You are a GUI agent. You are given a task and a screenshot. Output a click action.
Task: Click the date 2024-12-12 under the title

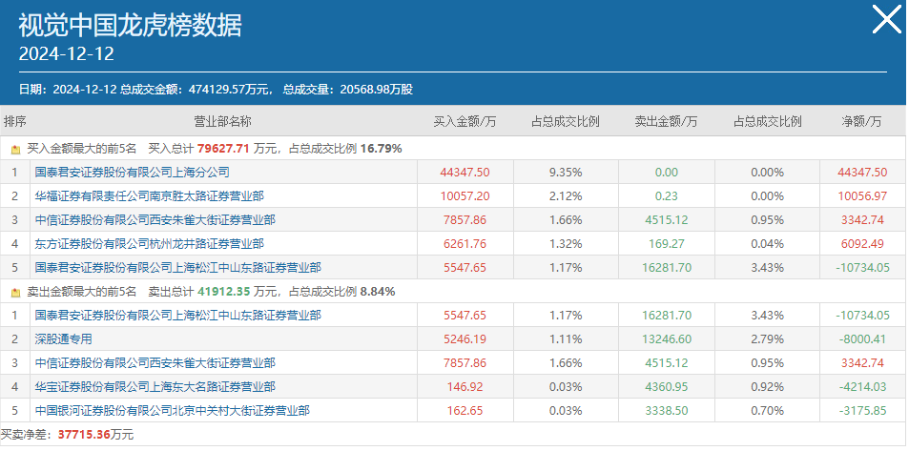point(67,54)
